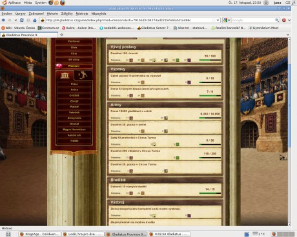Click the ruby Premium button
This screenshot has width=297, height=237.
point(74,66)
